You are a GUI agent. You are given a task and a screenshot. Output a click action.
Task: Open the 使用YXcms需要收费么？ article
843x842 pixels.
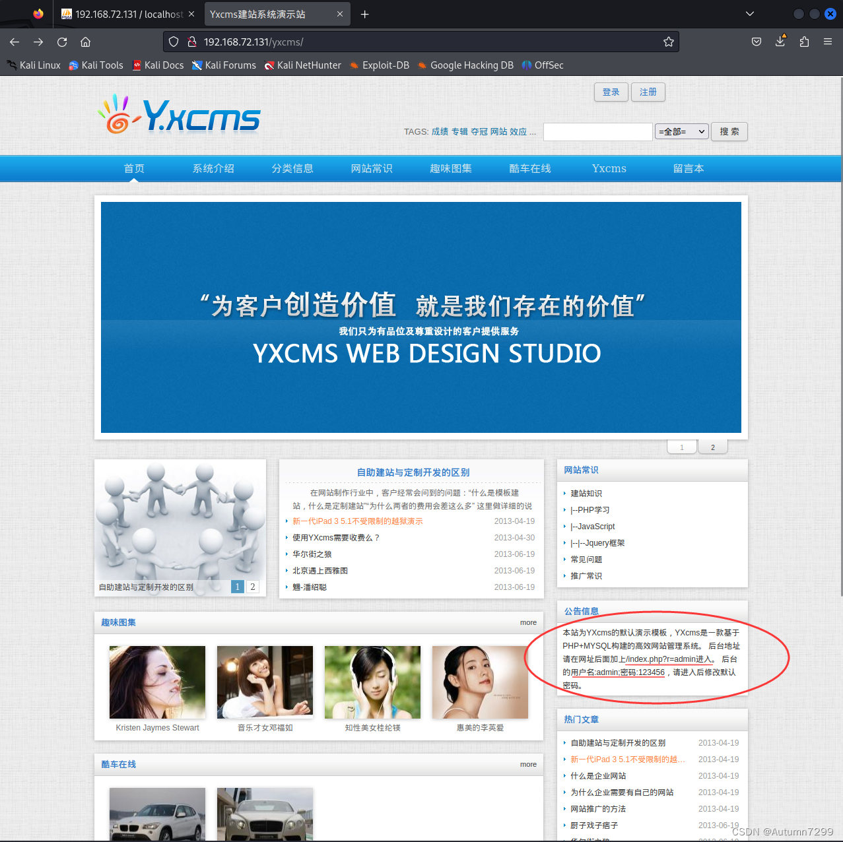coord(337,538)
